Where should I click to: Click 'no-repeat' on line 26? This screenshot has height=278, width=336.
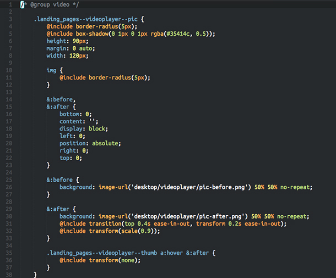pos(295,187)
